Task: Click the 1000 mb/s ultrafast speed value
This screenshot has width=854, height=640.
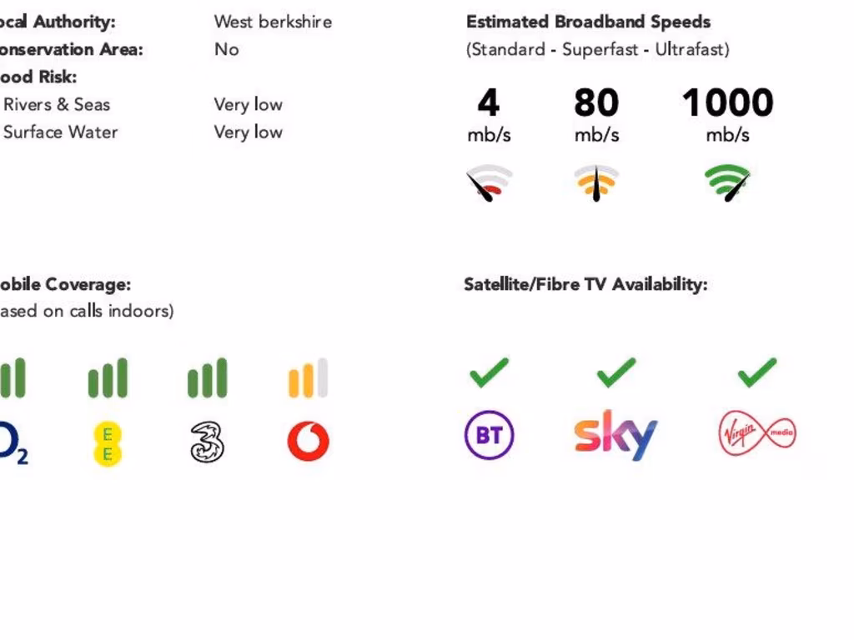Action: 727,103
